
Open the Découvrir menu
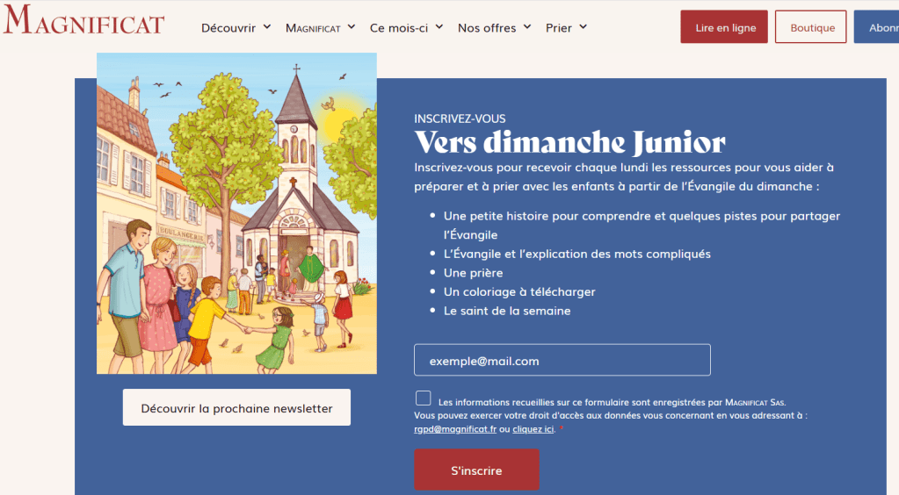click(x=228, y=28)
